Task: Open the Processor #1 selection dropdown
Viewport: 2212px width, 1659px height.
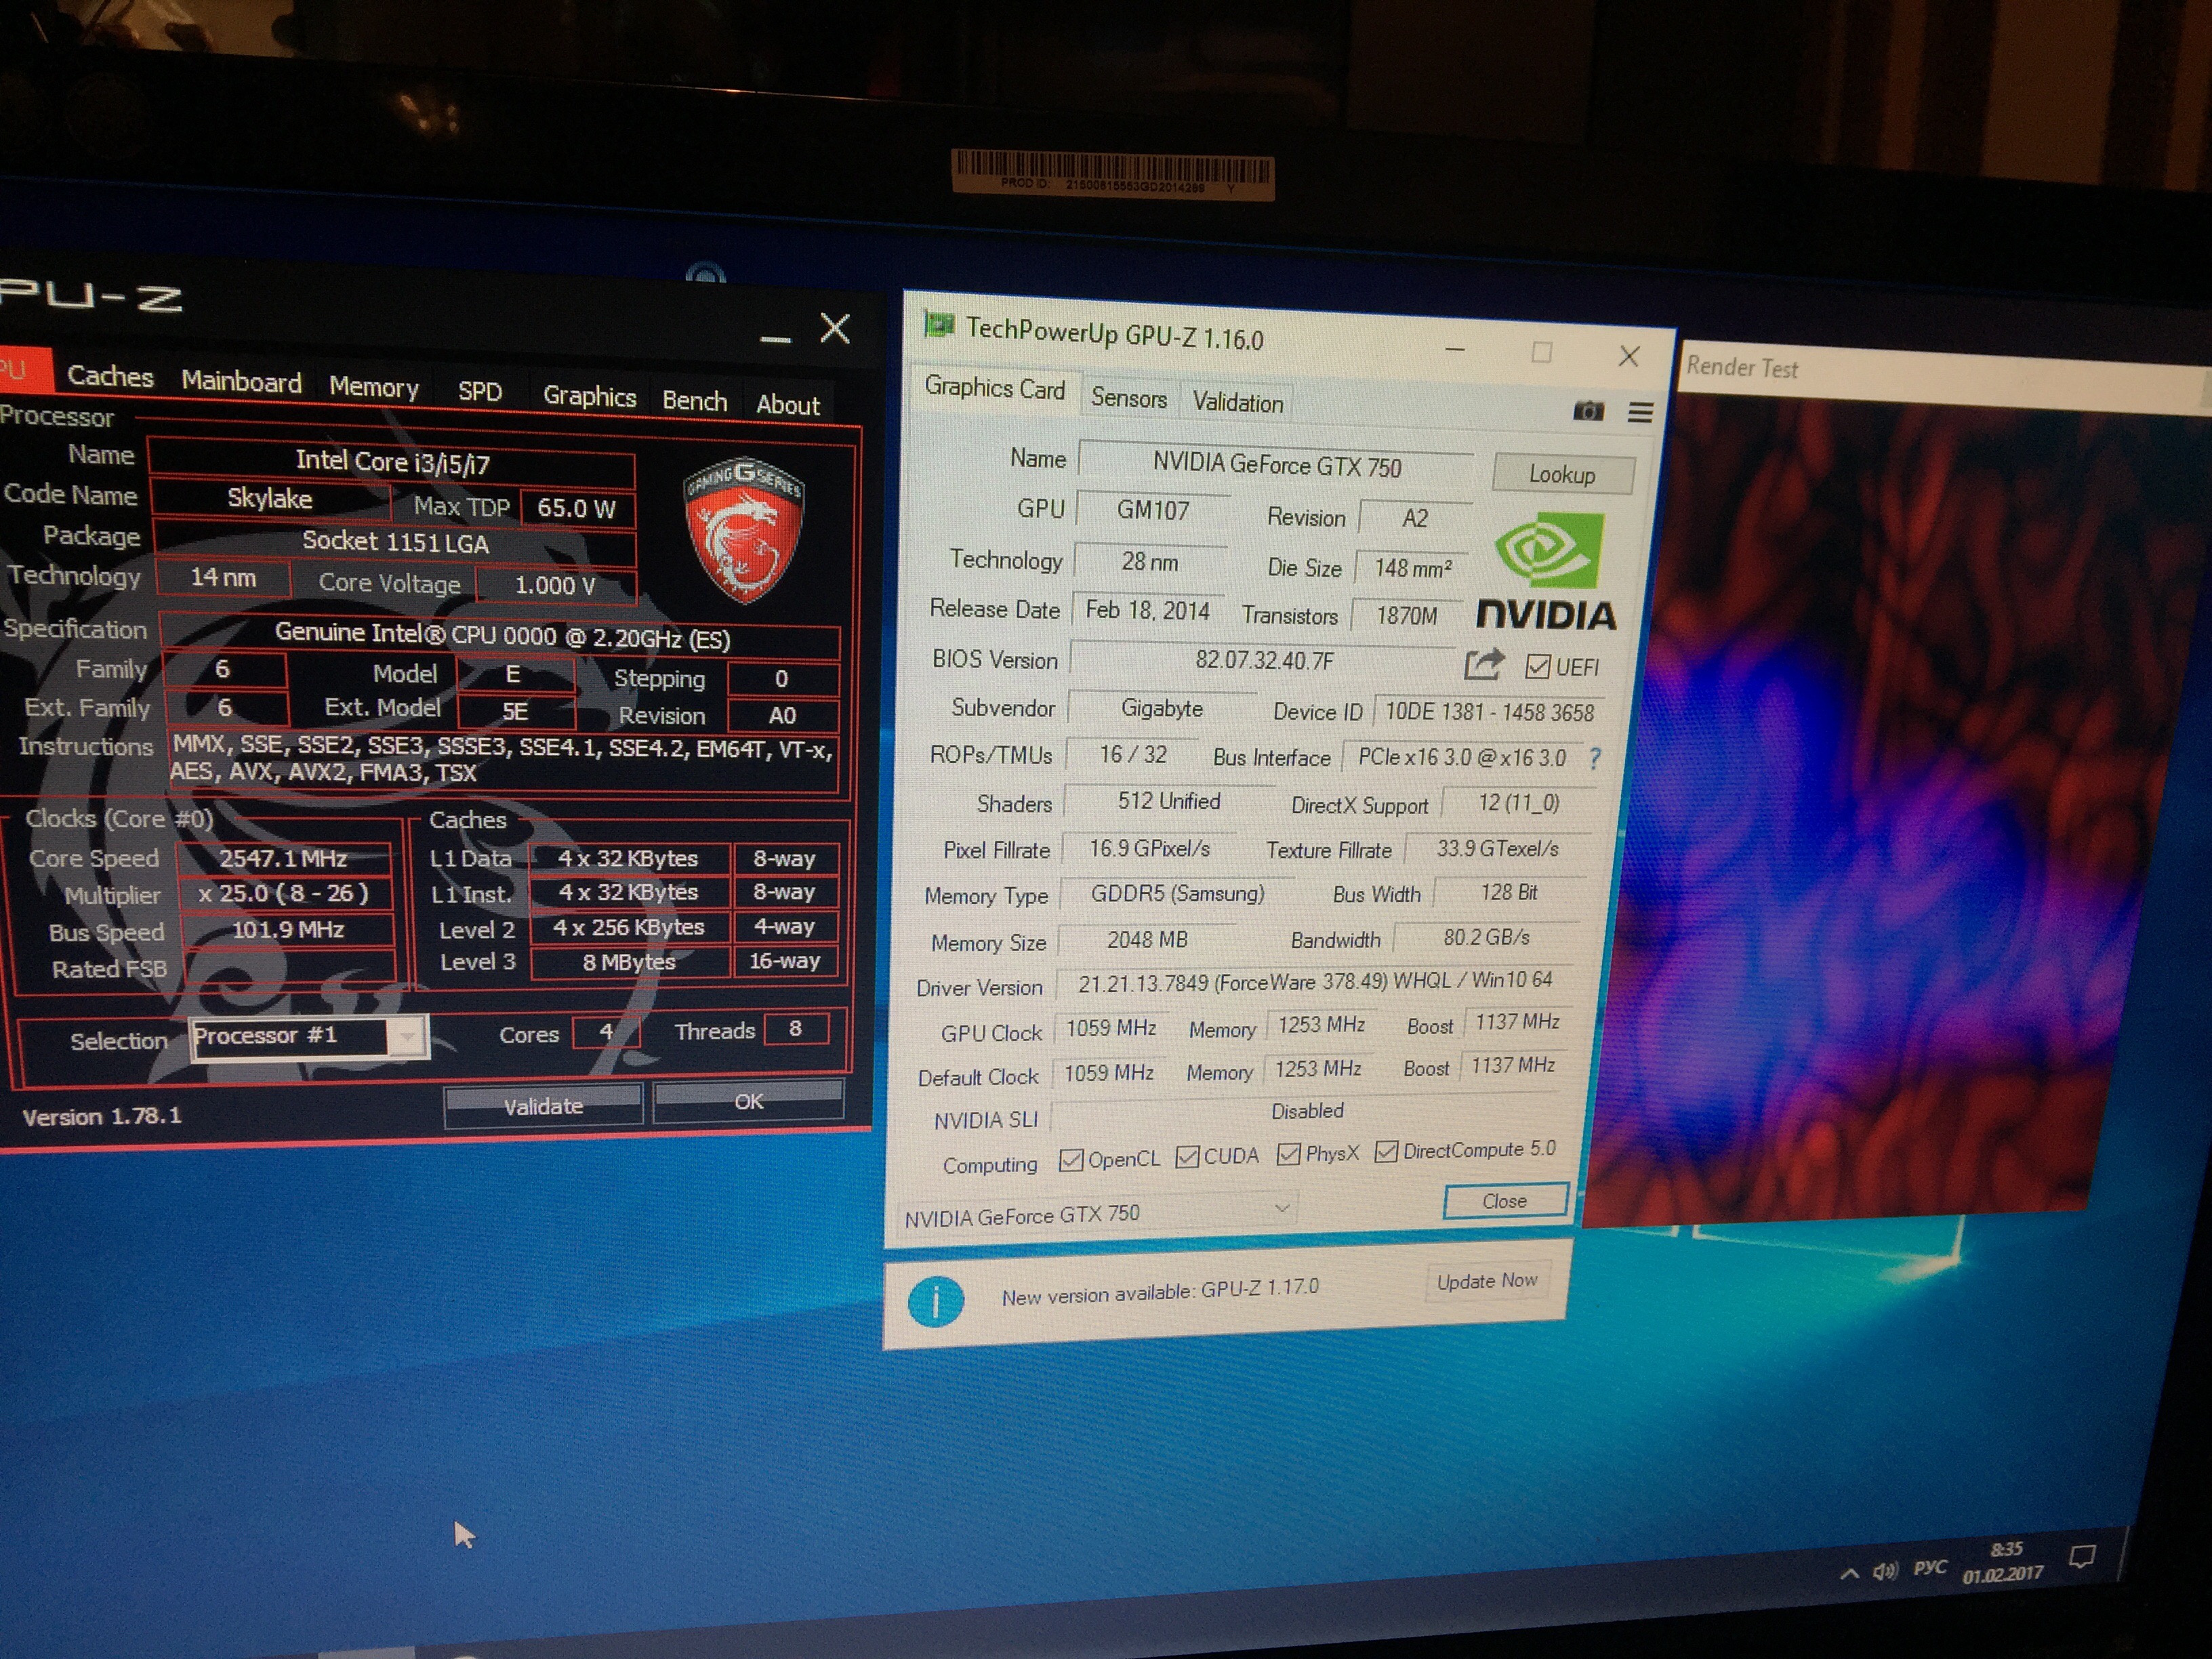Action: pos(407,1037)
